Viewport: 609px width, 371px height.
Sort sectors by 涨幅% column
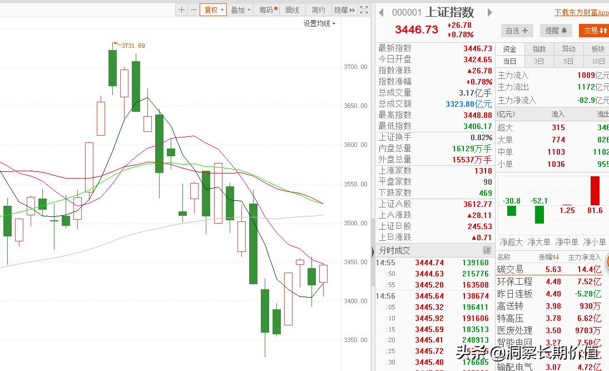tap(549, 257)
